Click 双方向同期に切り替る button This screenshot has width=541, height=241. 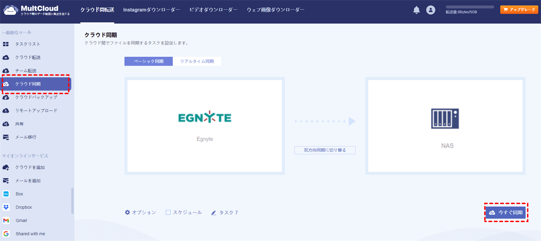coord(325,150)
